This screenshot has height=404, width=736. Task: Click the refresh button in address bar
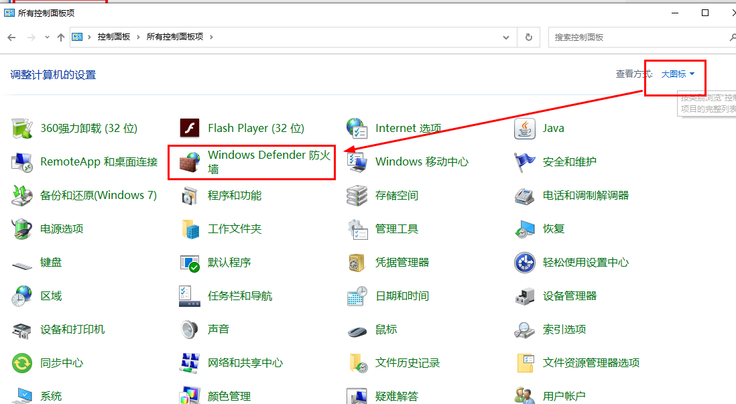[529, 38]
